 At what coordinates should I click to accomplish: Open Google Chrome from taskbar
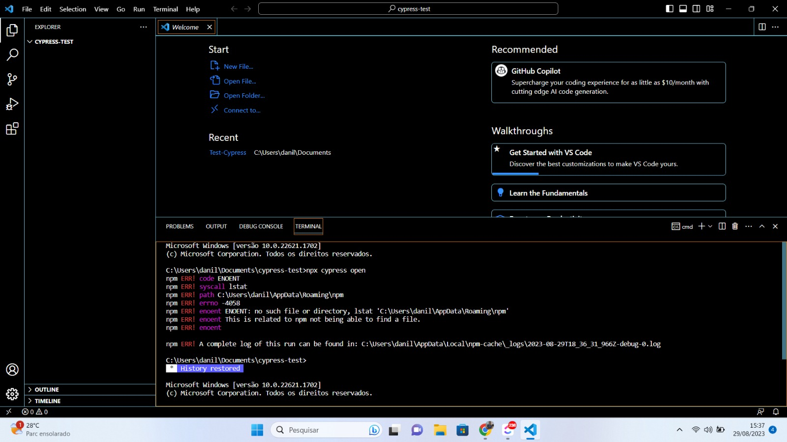(x=485, y=430)
